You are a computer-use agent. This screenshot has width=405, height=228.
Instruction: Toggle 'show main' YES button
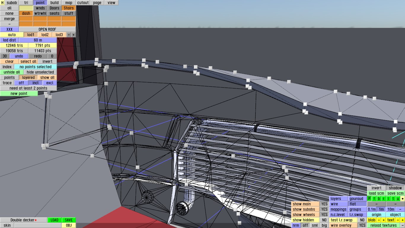324,204
